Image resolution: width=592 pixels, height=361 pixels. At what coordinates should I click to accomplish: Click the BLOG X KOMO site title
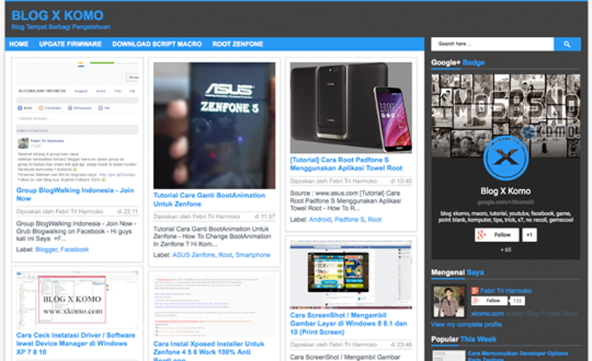58,15
